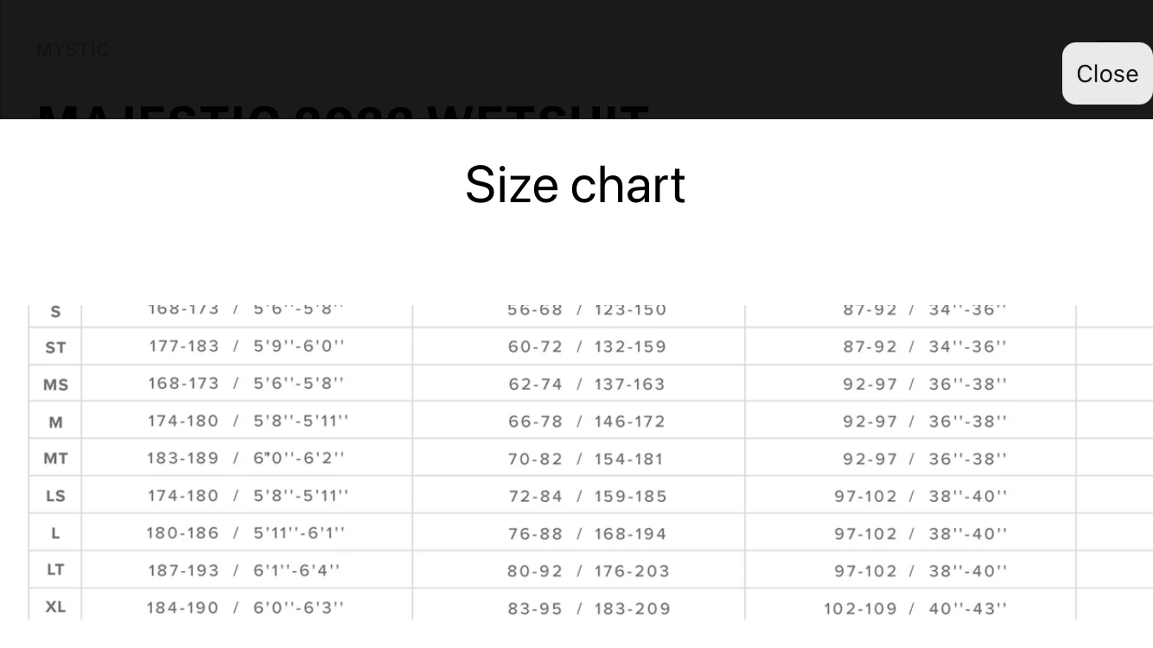The width and height of the screenshot is (1153, 648).
Task: Click weight cell 60-72 / 132-159
Action: click(x=587, y=346)
